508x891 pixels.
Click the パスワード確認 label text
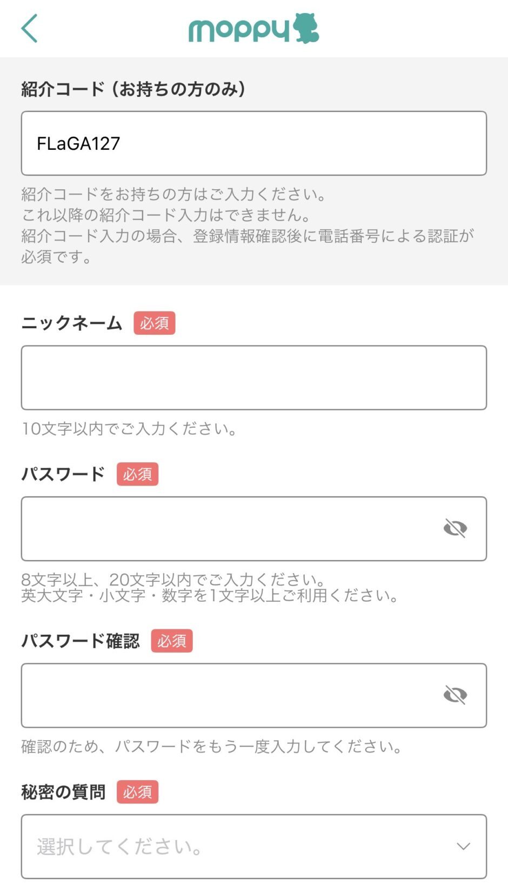(80, 641)
